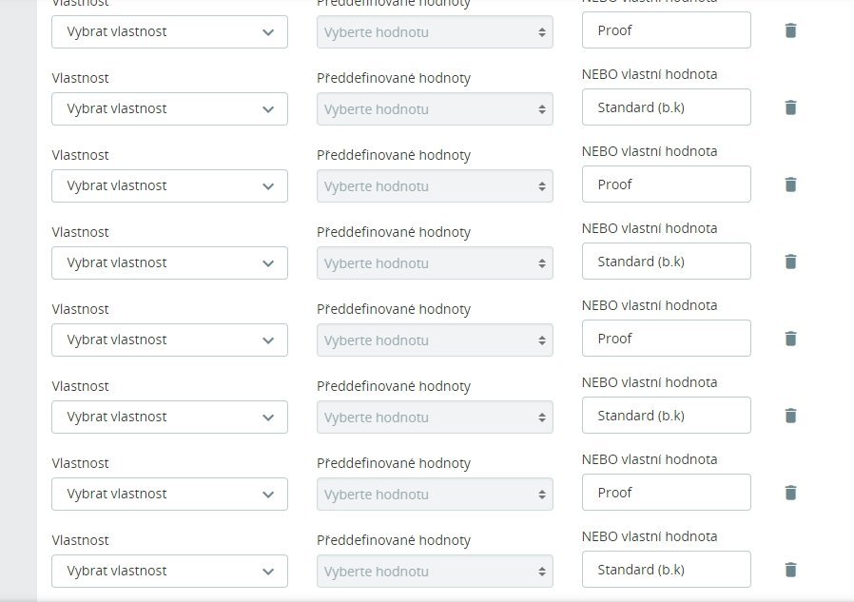
Task: Open 'Vybrat vlastnost' in the third Standard row
Action: (x=169, y=417)
